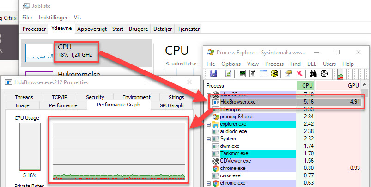Screen dimensions: 371x187
Task: Open the Brugere tab
Action: (x=138, y=29)
